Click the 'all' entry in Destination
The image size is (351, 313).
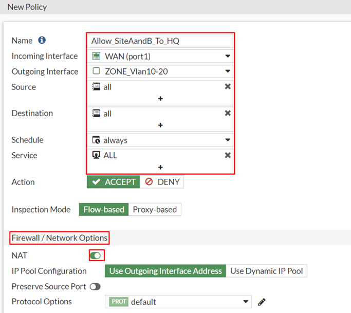[107, 114]
